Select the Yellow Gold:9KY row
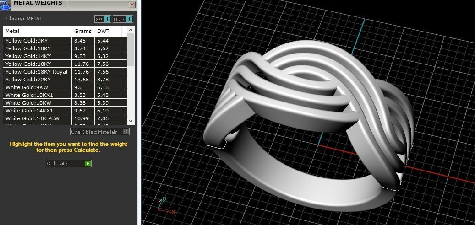 pos(65,41)
